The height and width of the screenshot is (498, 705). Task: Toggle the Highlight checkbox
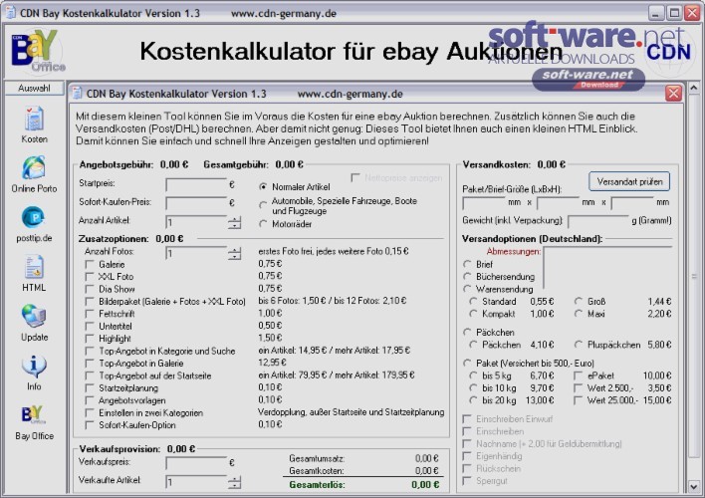coord(90,339)
